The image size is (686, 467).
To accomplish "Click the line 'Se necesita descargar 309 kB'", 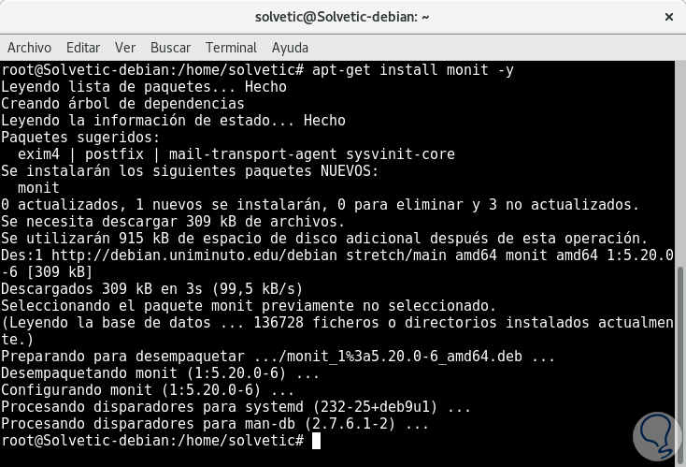I will click(x=173, y=222).
